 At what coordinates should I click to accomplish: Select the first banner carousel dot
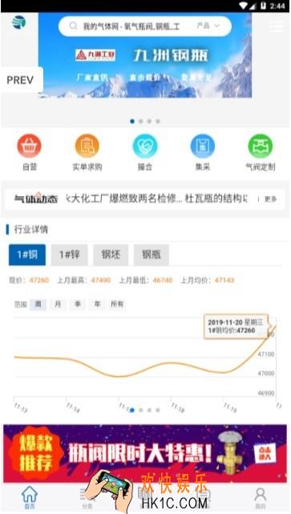[x=132, y=121]
